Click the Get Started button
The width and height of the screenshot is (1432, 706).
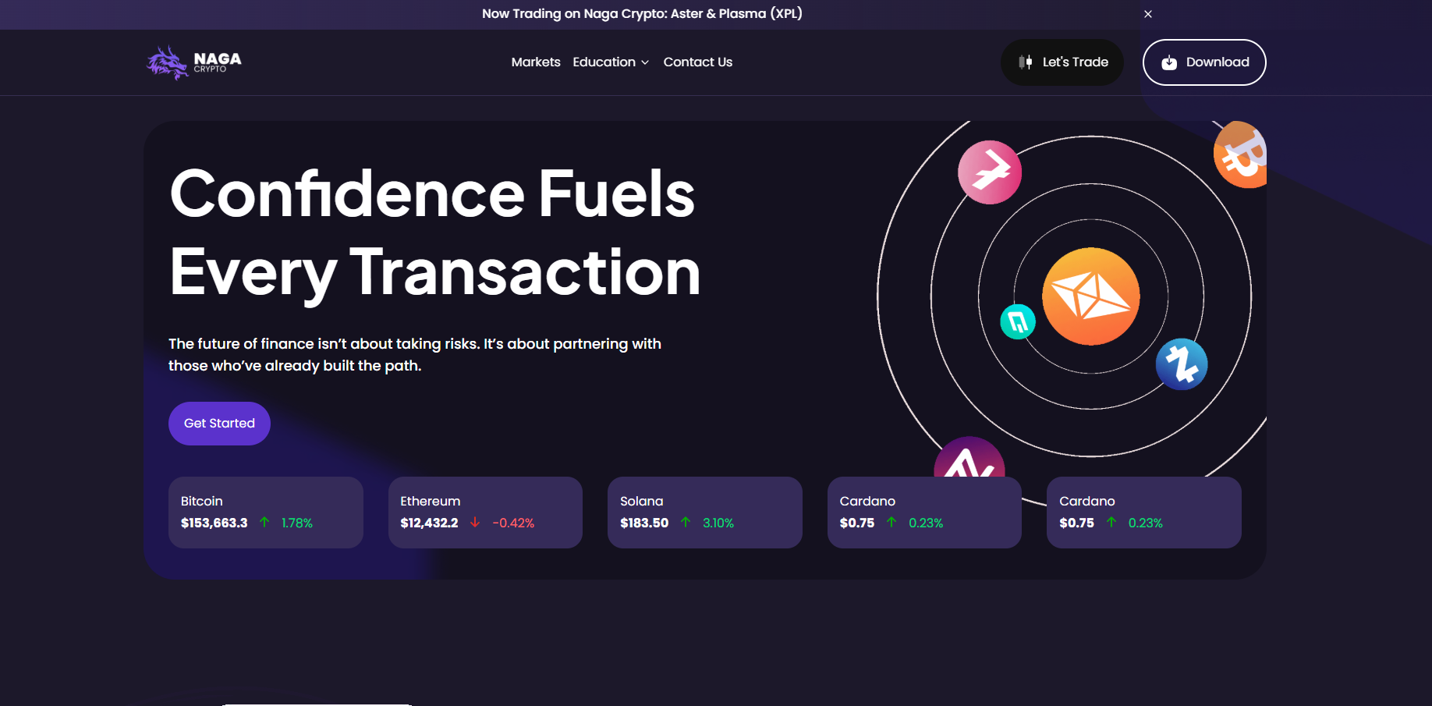(219, 424)
